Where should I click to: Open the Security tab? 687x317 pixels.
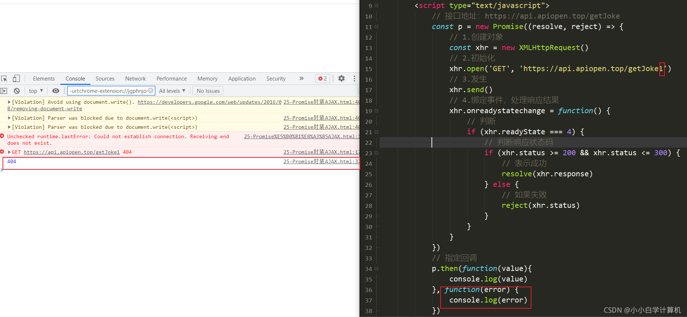click(276, 78)
